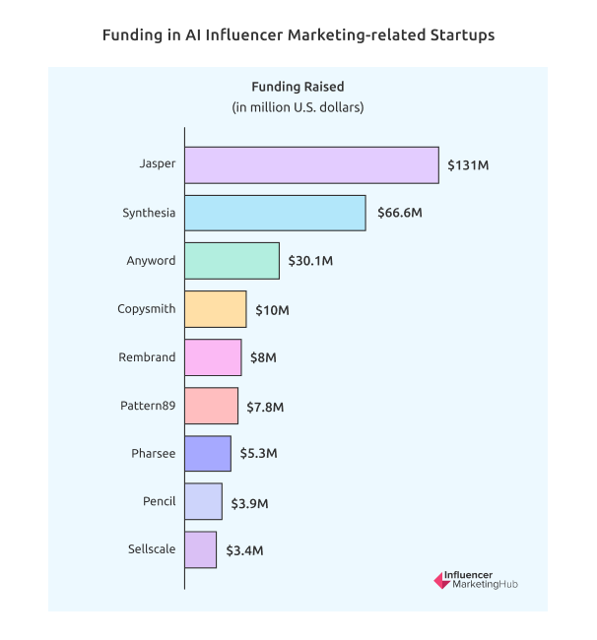This screenshot has width=597, height=640.
Task: Select the pink Rembrand bar
Action: [213, 357]
